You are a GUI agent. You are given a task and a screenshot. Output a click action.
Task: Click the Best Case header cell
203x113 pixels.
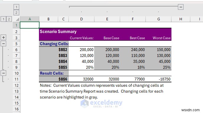[x=137, y=38]
